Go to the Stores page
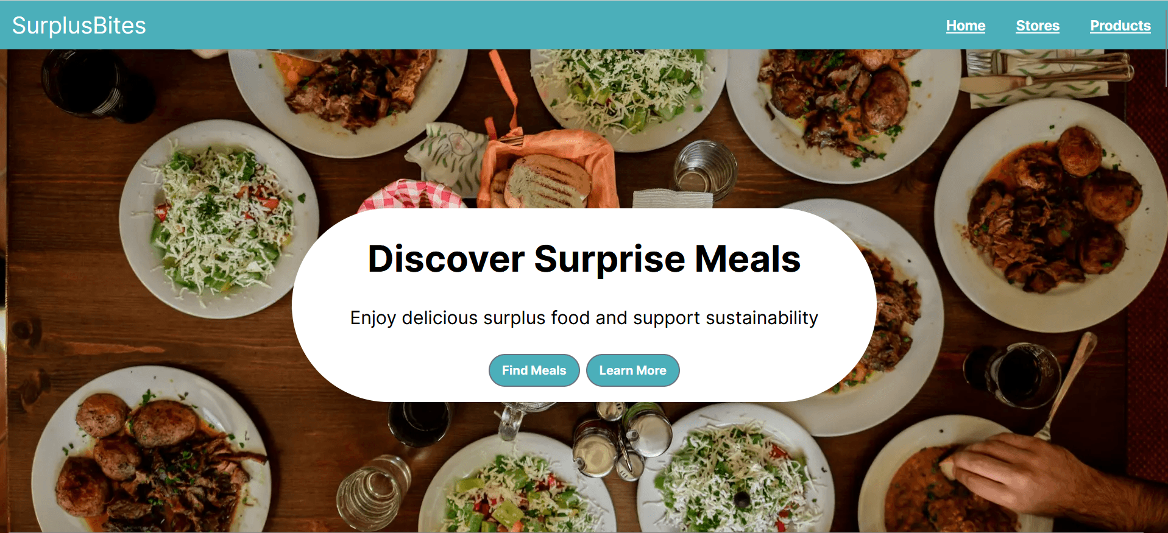Screen dimensions: 1168x533 (x=1038, y=26)
